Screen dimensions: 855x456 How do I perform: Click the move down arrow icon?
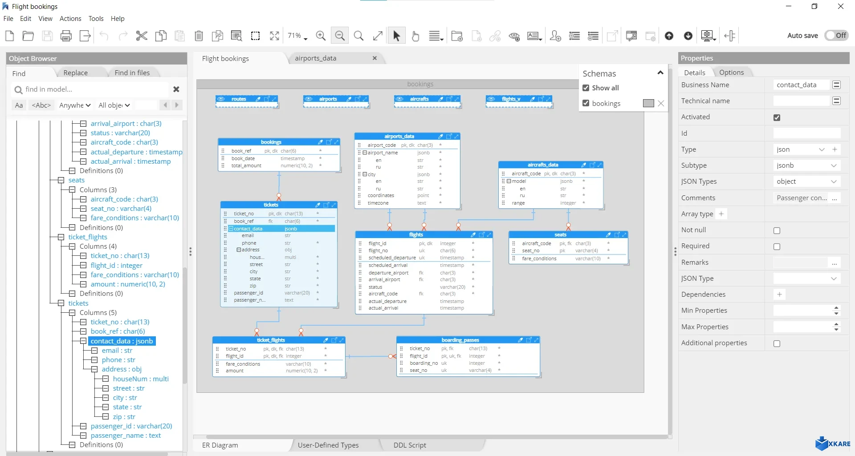click(x=688, y=36)
